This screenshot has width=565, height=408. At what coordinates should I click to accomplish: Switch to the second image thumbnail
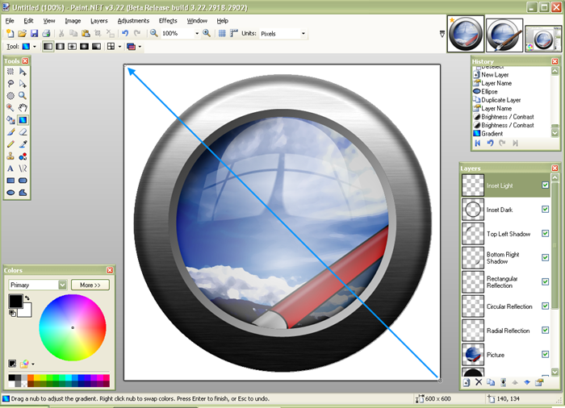(x=504, y=35)
